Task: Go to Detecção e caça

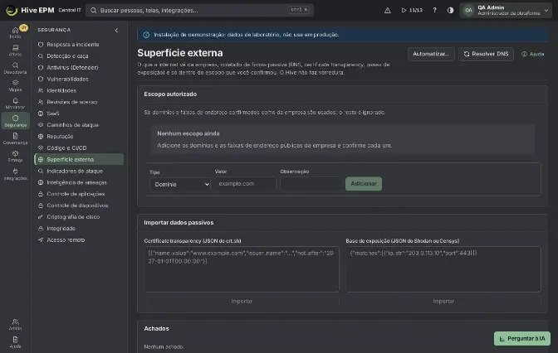Action: (79, 56)
